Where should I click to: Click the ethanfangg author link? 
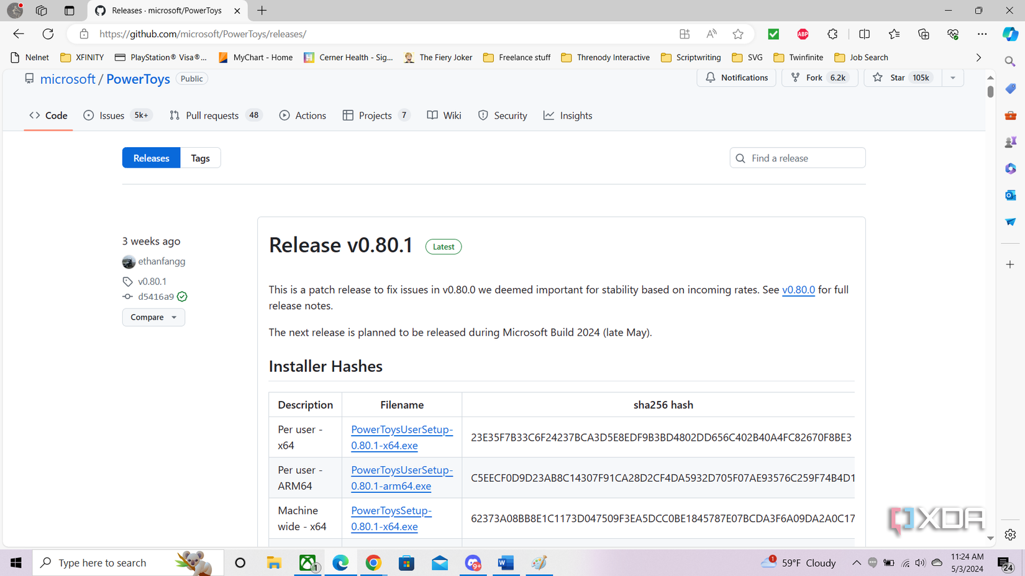(162, 261)
